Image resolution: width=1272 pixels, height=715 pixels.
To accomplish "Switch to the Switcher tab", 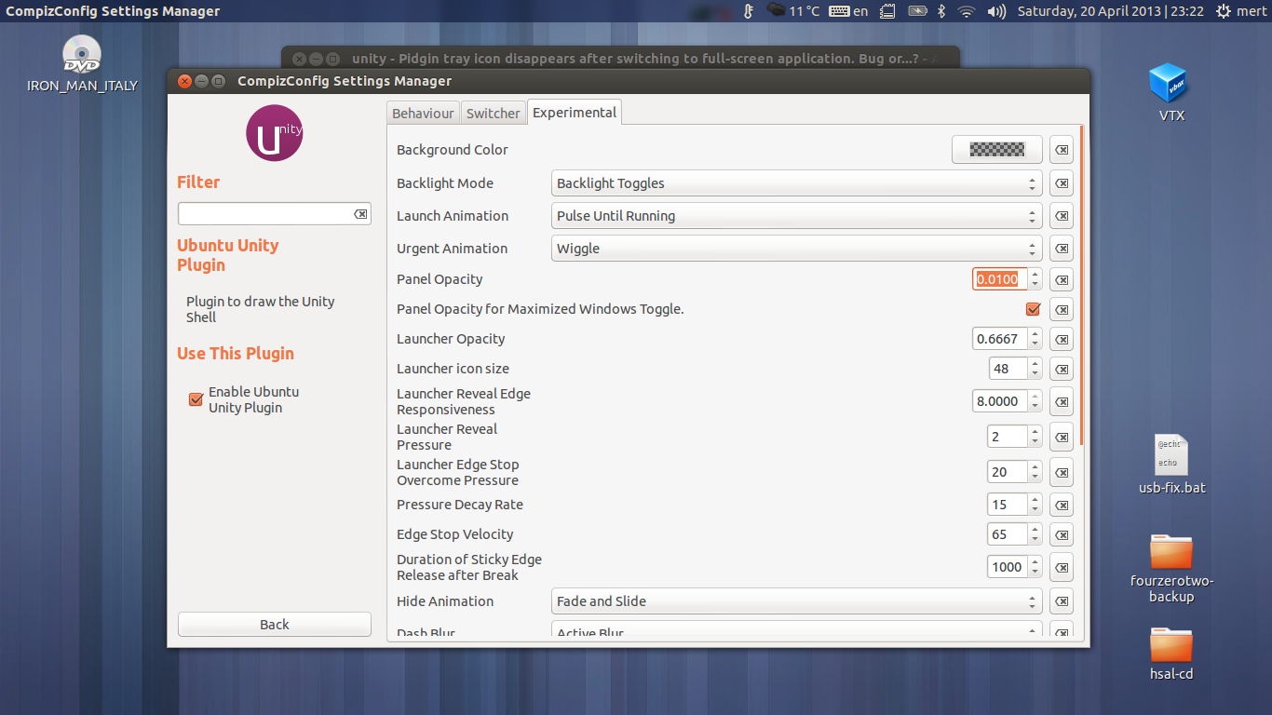I will pyautogui.click(x=493, y=112).
